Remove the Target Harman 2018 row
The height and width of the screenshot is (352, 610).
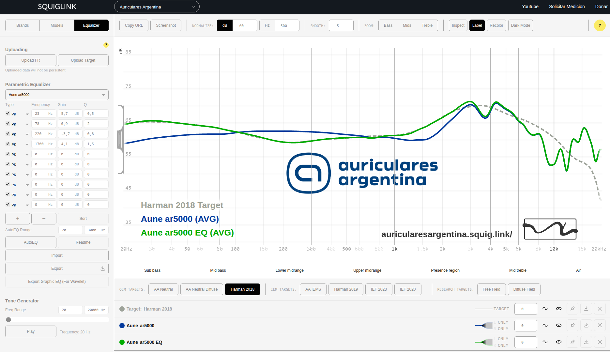(x=600, y=309)
